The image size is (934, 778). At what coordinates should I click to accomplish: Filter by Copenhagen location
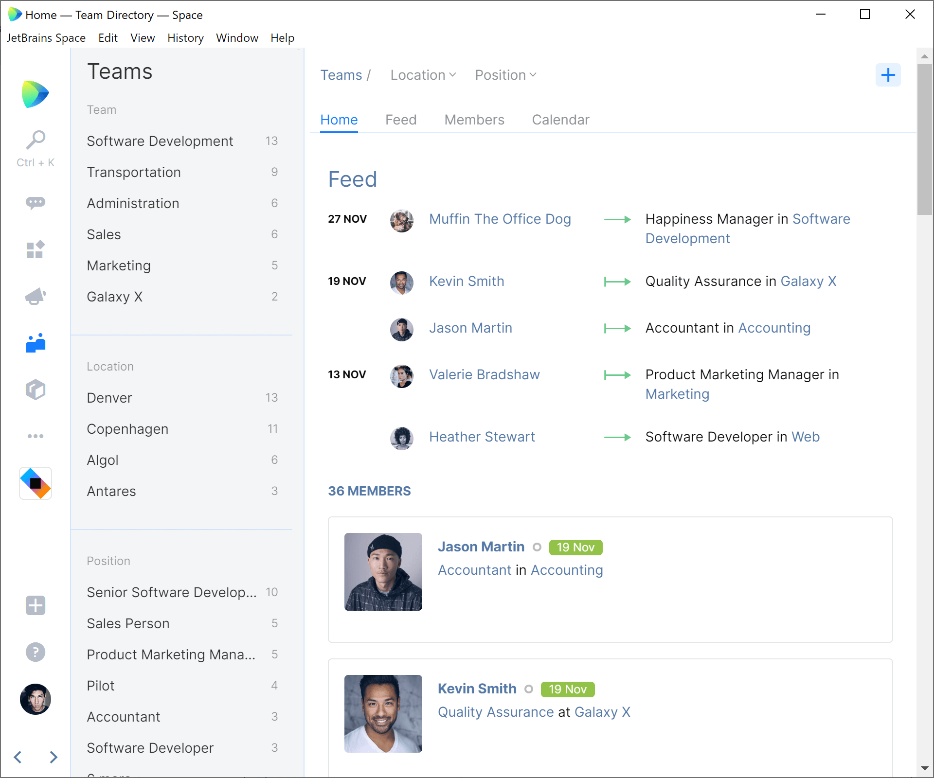182,429
